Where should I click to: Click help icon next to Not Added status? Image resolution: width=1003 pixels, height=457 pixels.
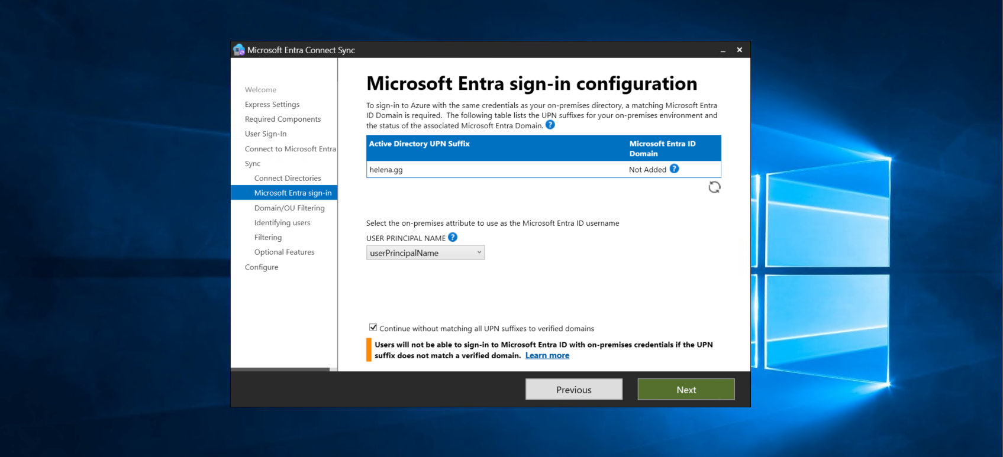[x=674, y=169]
